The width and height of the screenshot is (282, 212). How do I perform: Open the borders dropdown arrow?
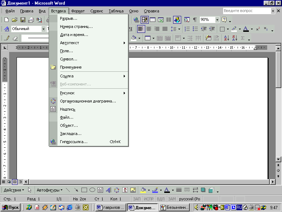(228, 29)
